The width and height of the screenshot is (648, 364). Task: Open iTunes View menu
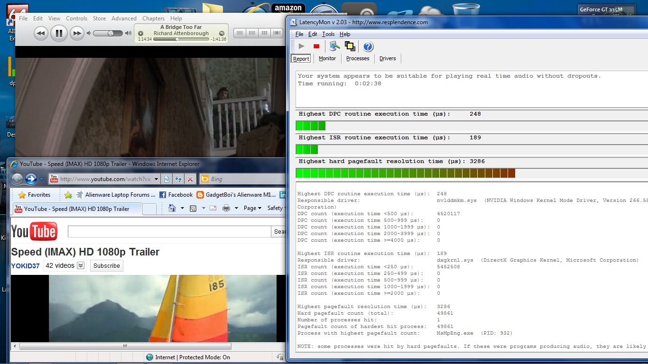pyautogui.click(x=54, y=18)
